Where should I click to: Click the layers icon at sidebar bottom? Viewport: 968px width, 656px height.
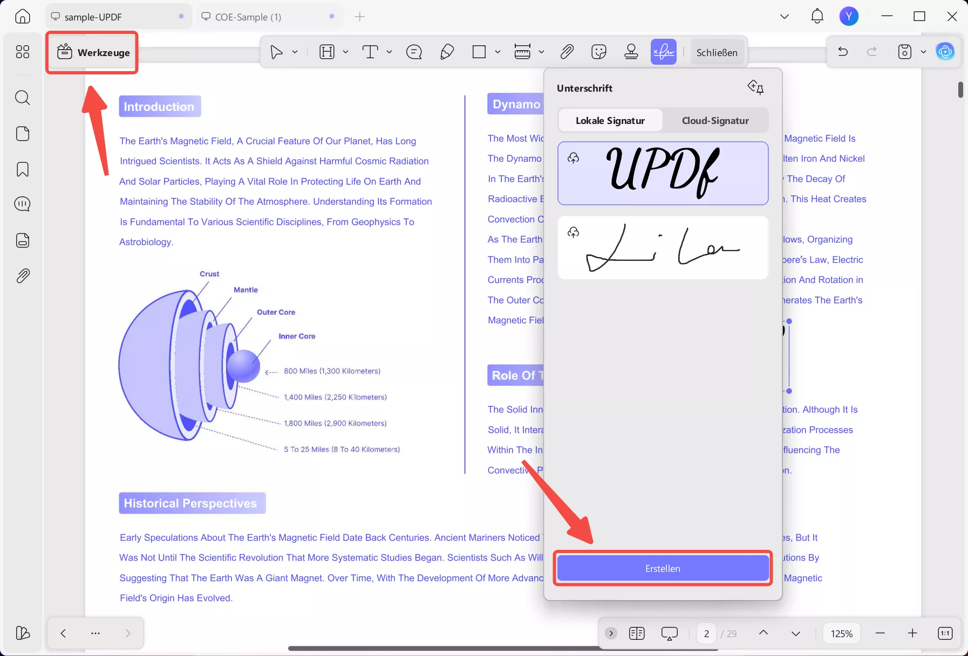pos(23,633)
